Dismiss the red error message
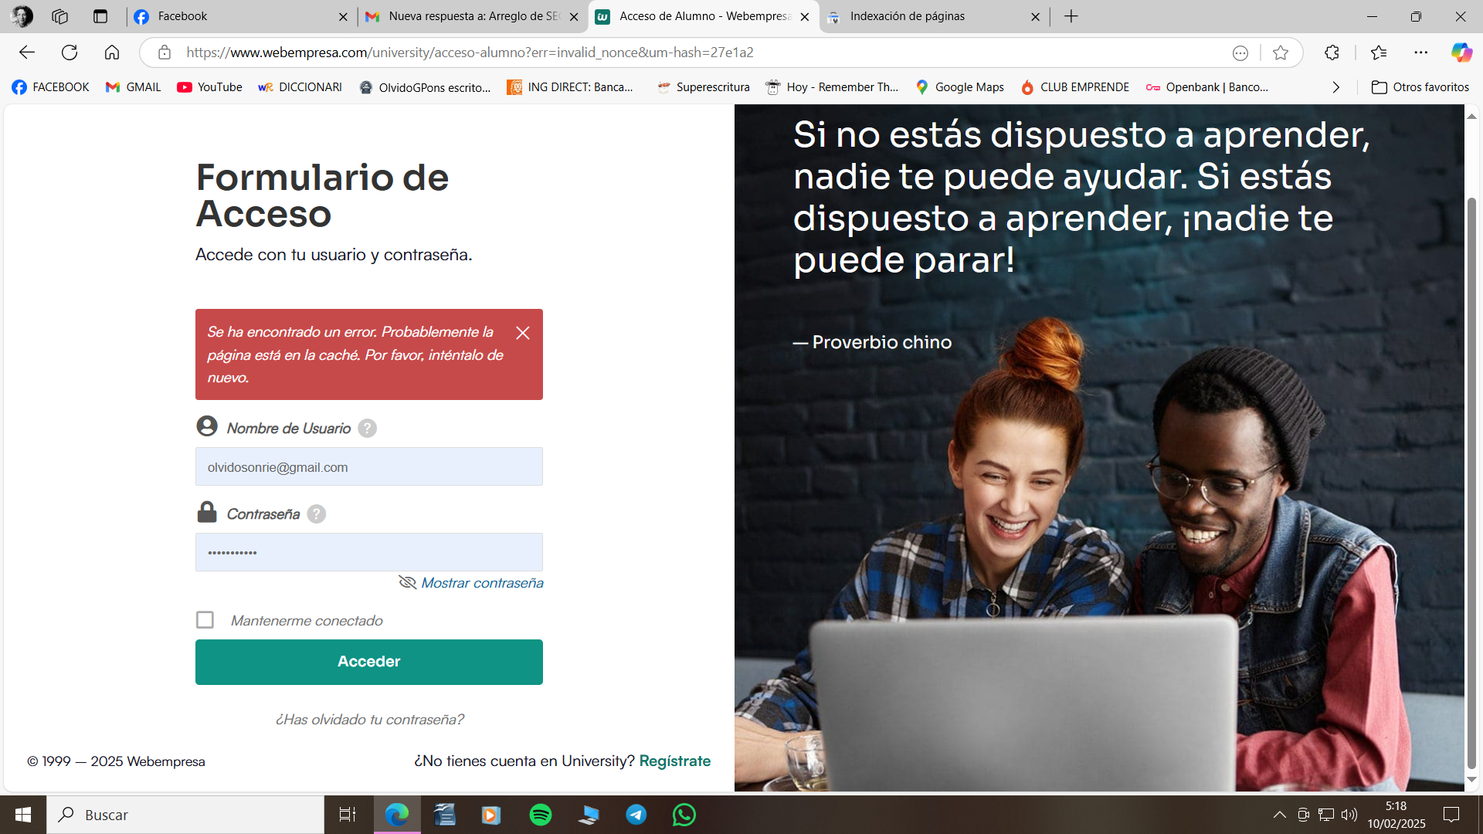Image resolution: width=1483 pixels, height=834 pixels. pyautogui.click(x=523, y=333)
